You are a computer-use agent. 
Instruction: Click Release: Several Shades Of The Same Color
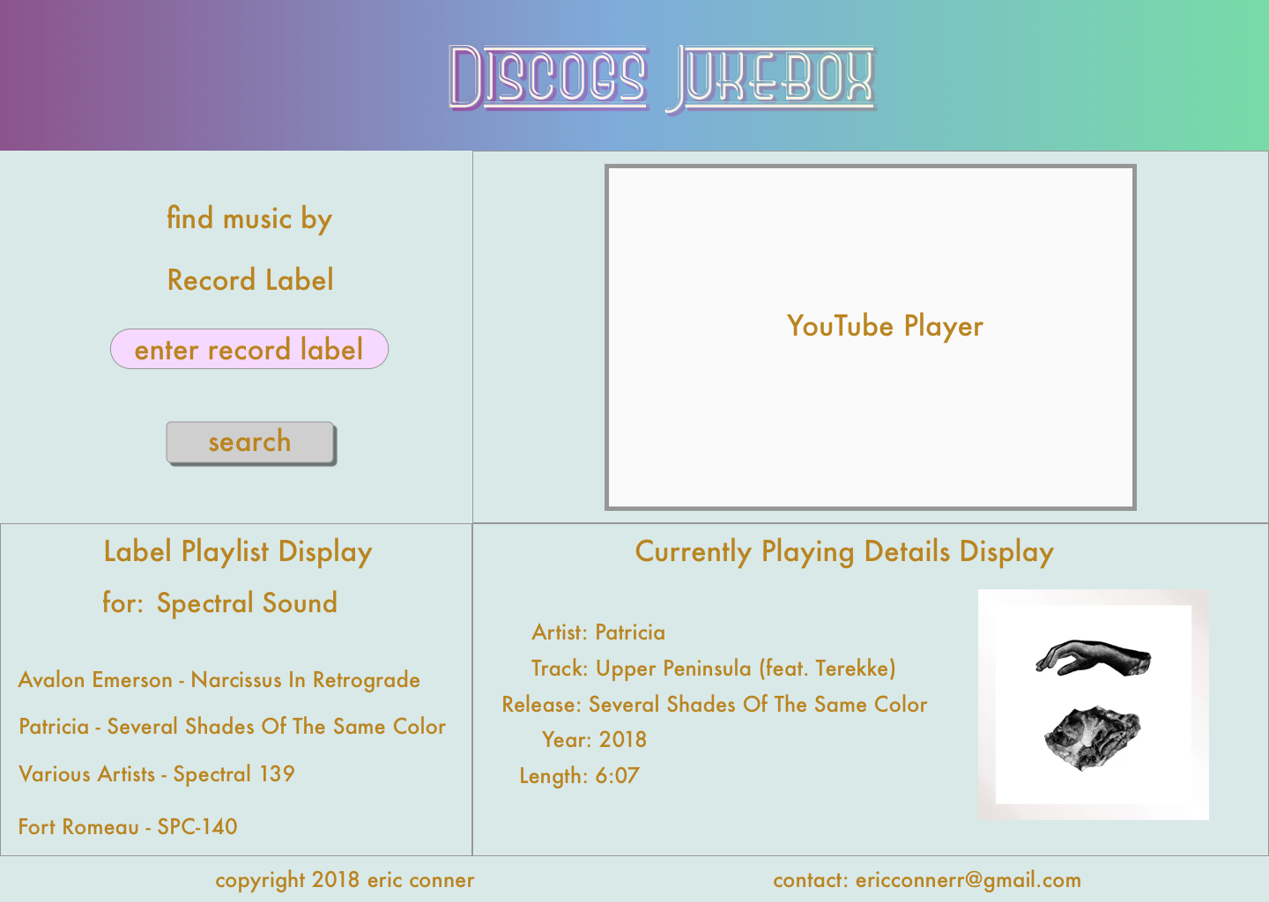pyautogui.click(x=715, y=705)
